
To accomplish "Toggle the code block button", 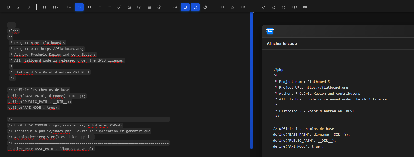I will (79, 7).
